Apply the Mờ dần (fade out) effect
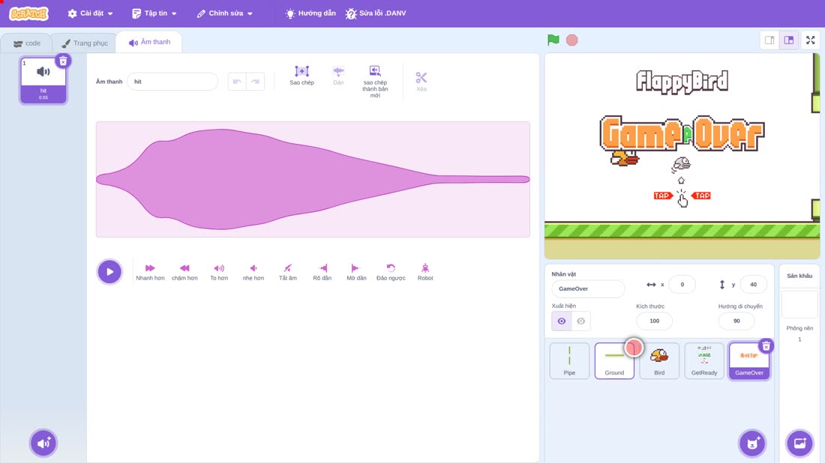This screenshot has width=825, height=463. click(356, 272)
